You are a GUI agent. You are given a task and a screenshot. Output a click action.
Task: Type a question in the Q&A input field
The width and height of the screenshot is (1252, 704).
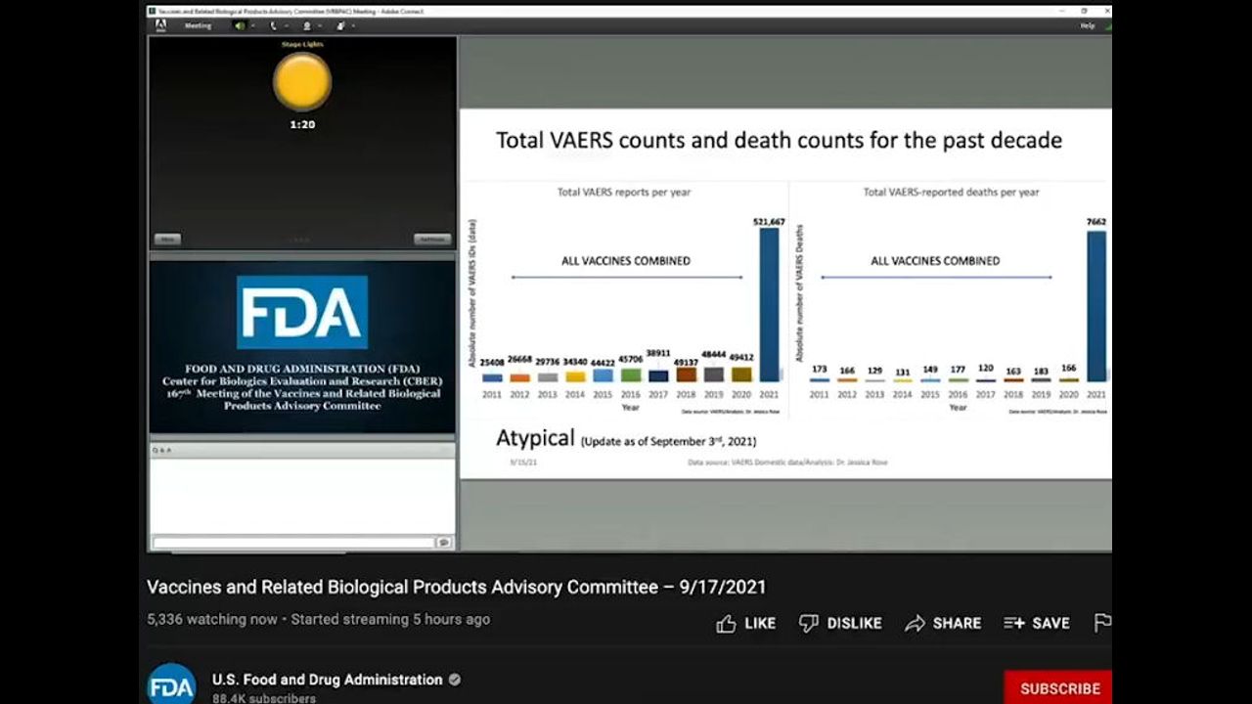click(x=293, y=542)
